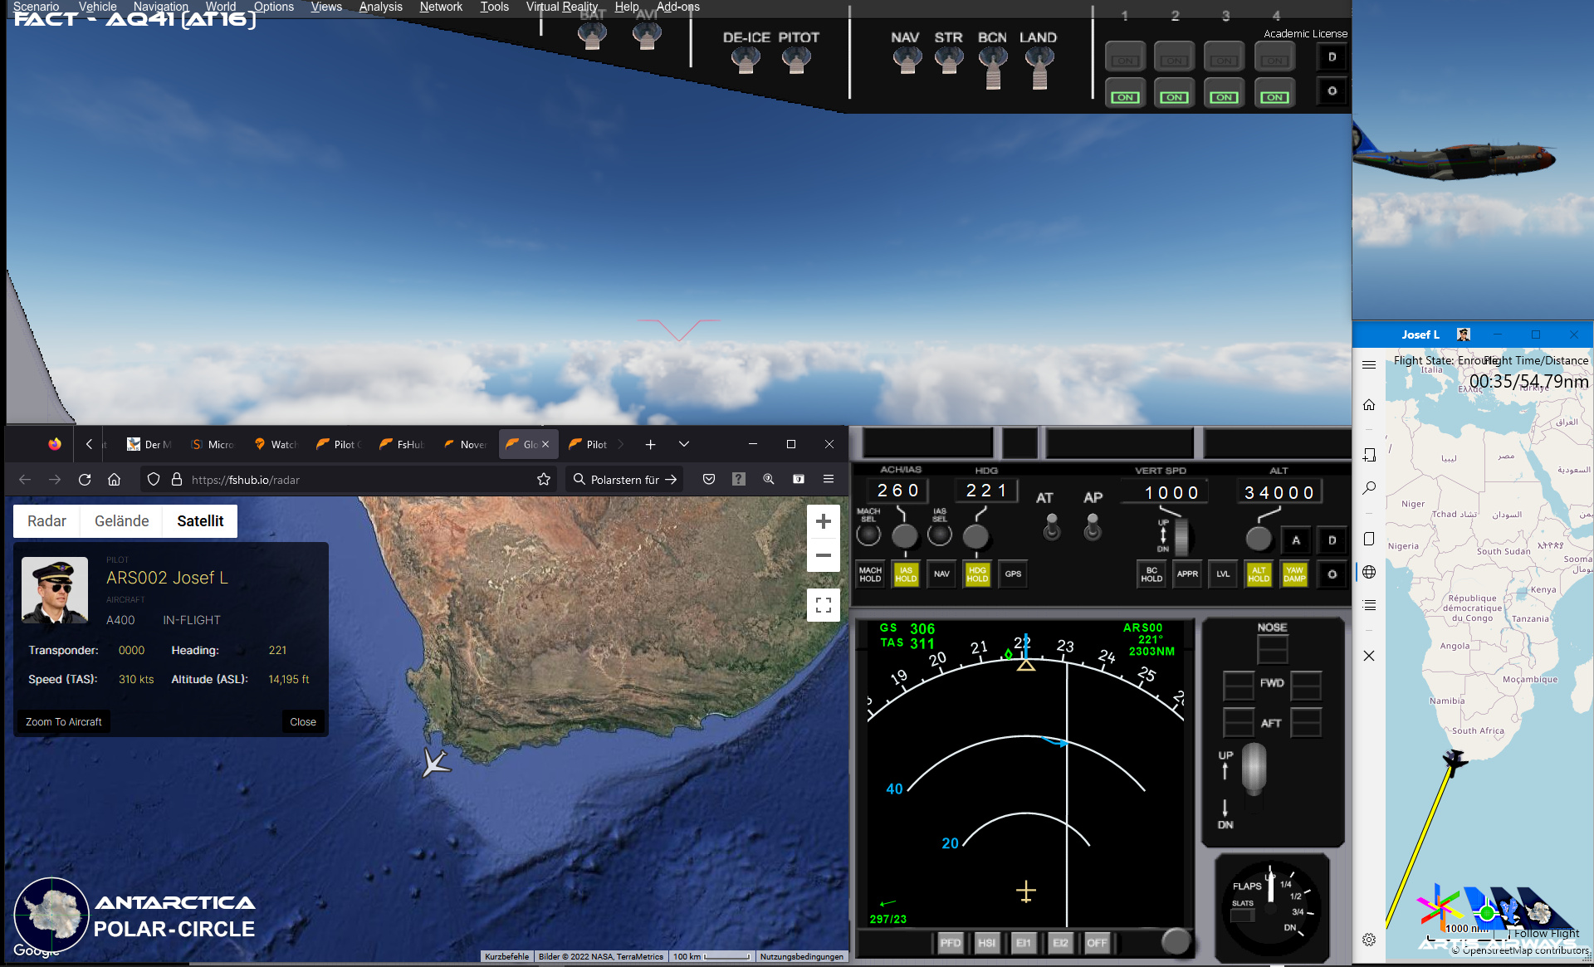Click Firefox home button
This screenshot has width=1594, height=967.
115,480
